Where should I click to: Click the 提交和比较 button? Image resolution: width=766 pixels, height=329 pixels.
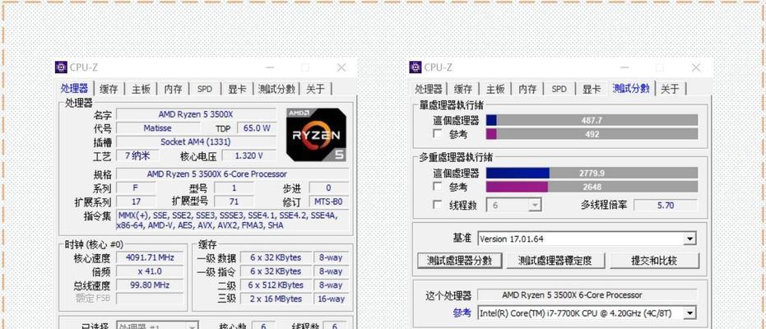tap(654, 260)
